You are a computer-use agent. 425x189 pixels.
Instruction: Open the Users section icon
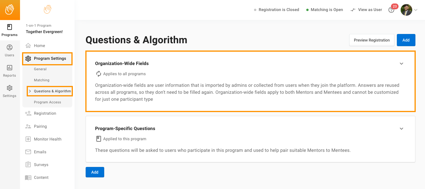click(10, 48)
